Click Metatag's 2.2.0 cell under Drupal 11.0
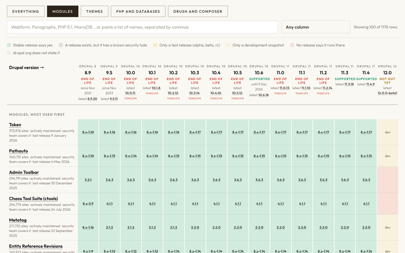This screenshot has height=253, width=405. coord(281,227)
